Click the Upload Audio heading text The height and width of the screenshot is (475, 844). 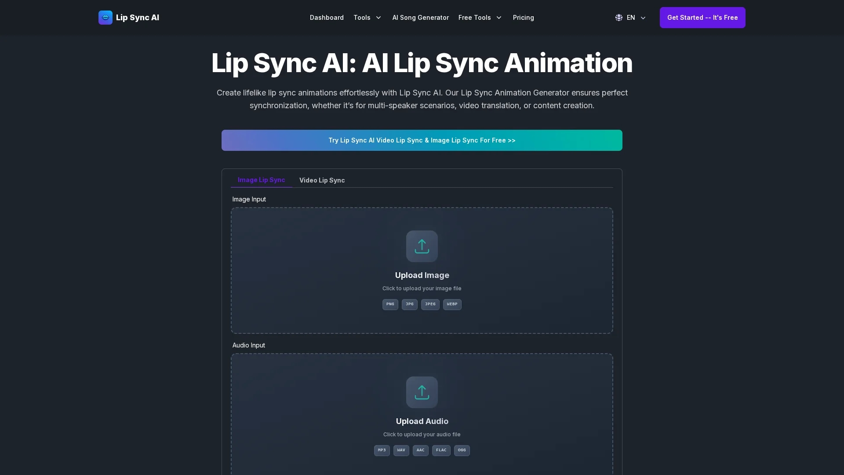pyautogui.click(x=422, y=421)
